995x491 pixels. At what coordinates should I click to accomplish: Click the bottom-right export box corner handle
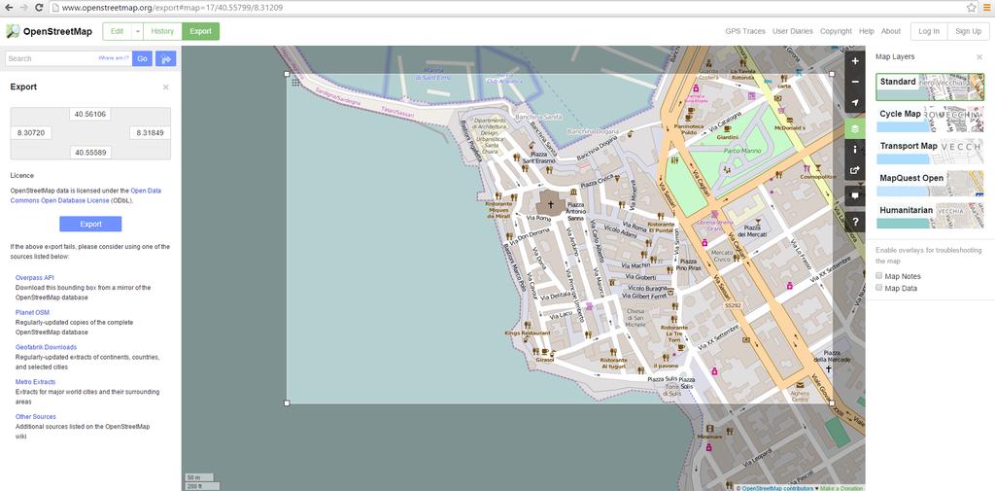coord(832,403)
